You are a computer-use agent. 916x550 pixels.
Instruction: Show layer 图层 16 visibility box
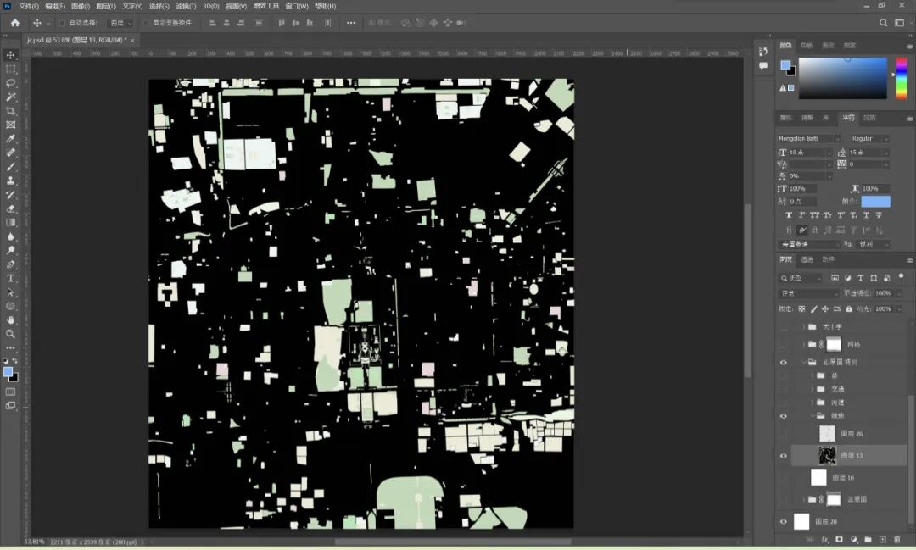784,478
